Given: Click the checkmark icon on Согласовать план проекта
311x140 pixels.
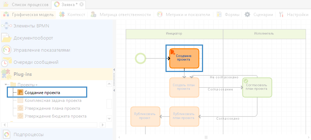Looking at the screenshot, I should click(x=246, y=81).
